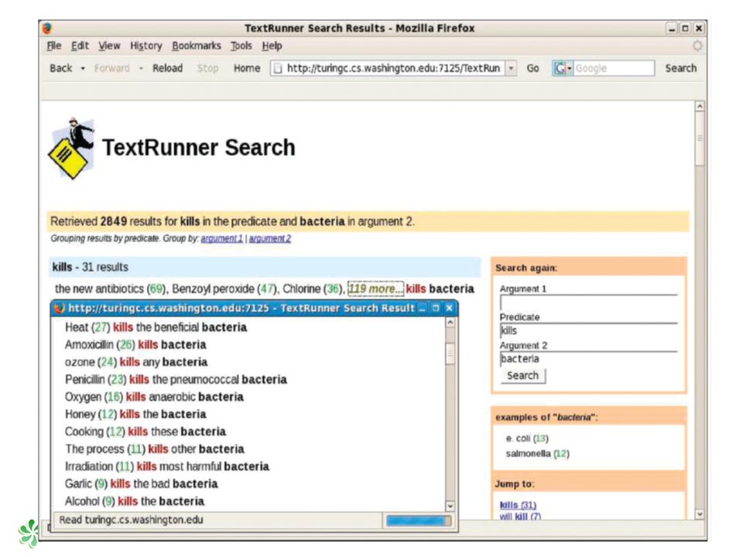Screen dimensions: 743x557
Task: Click 'ozone (24) kills any bacteria' row
Action: click(136, 362)
